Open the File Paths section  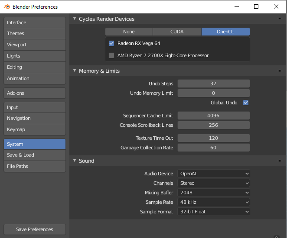click(35, 166)
